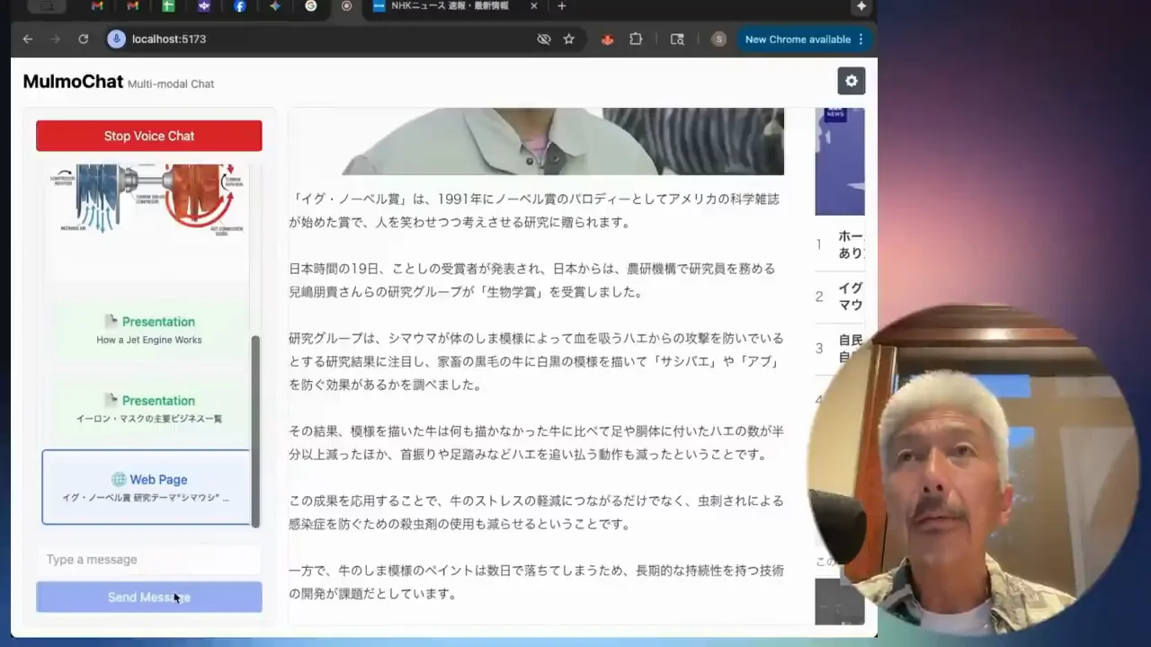This screenshot has width=1151, height=647.
Task: Click the Stop Voice Chat button
Action: click(149, 136)
